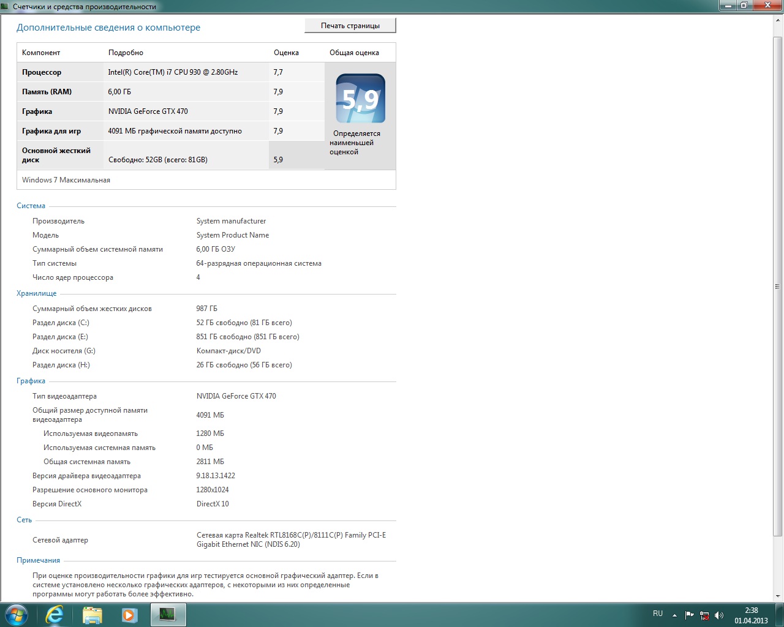Click processor score 7,7
Image resolution: width=784 pixels, height=627 pixels.
pos(278,72)
